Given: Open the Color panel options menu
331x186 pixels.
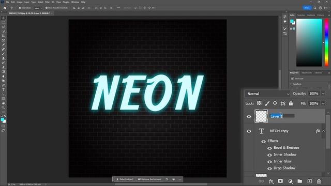Looking at the screenshot, I should [x=329, y=15].
